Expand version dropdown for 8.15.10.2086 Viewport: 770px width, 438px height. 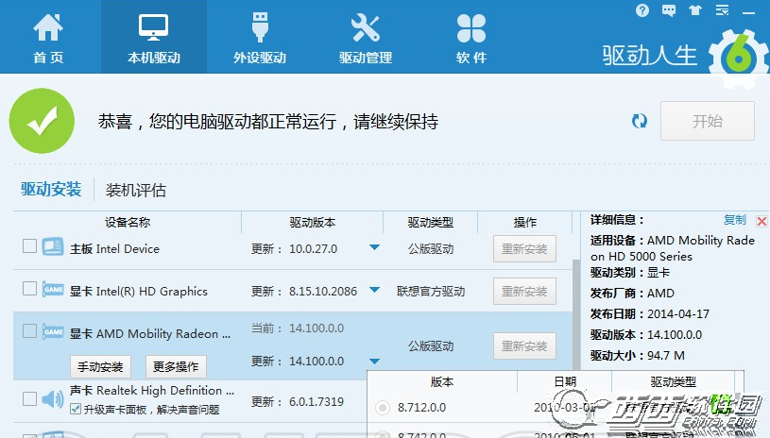374,291
